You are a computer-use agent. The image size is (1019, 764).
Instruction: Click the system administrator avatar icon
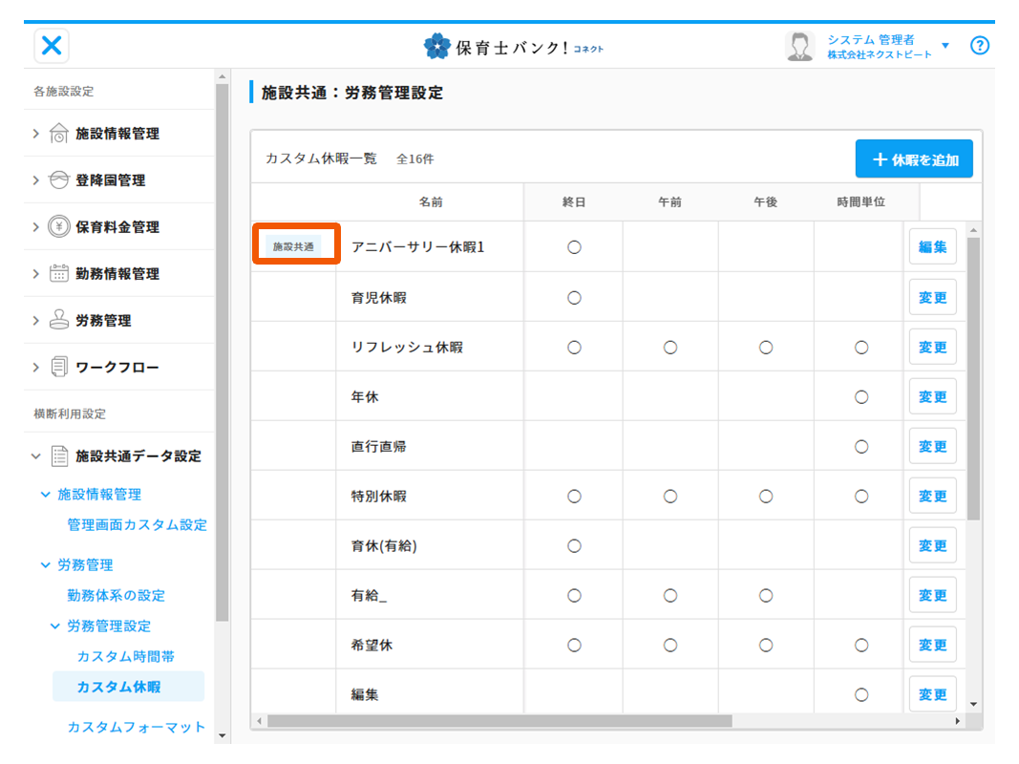pyautogui.click(x=798, y=46)
